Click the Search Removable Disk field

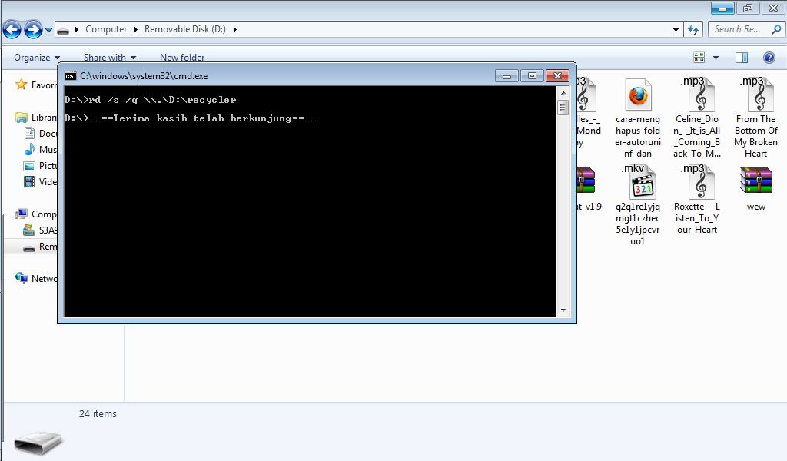pyautogui.click(x=738, y=29)
